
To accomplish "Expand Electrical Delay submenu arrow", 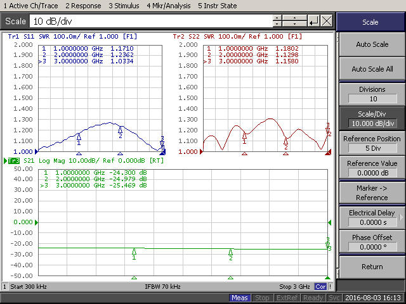I will (x=402, y=217).
